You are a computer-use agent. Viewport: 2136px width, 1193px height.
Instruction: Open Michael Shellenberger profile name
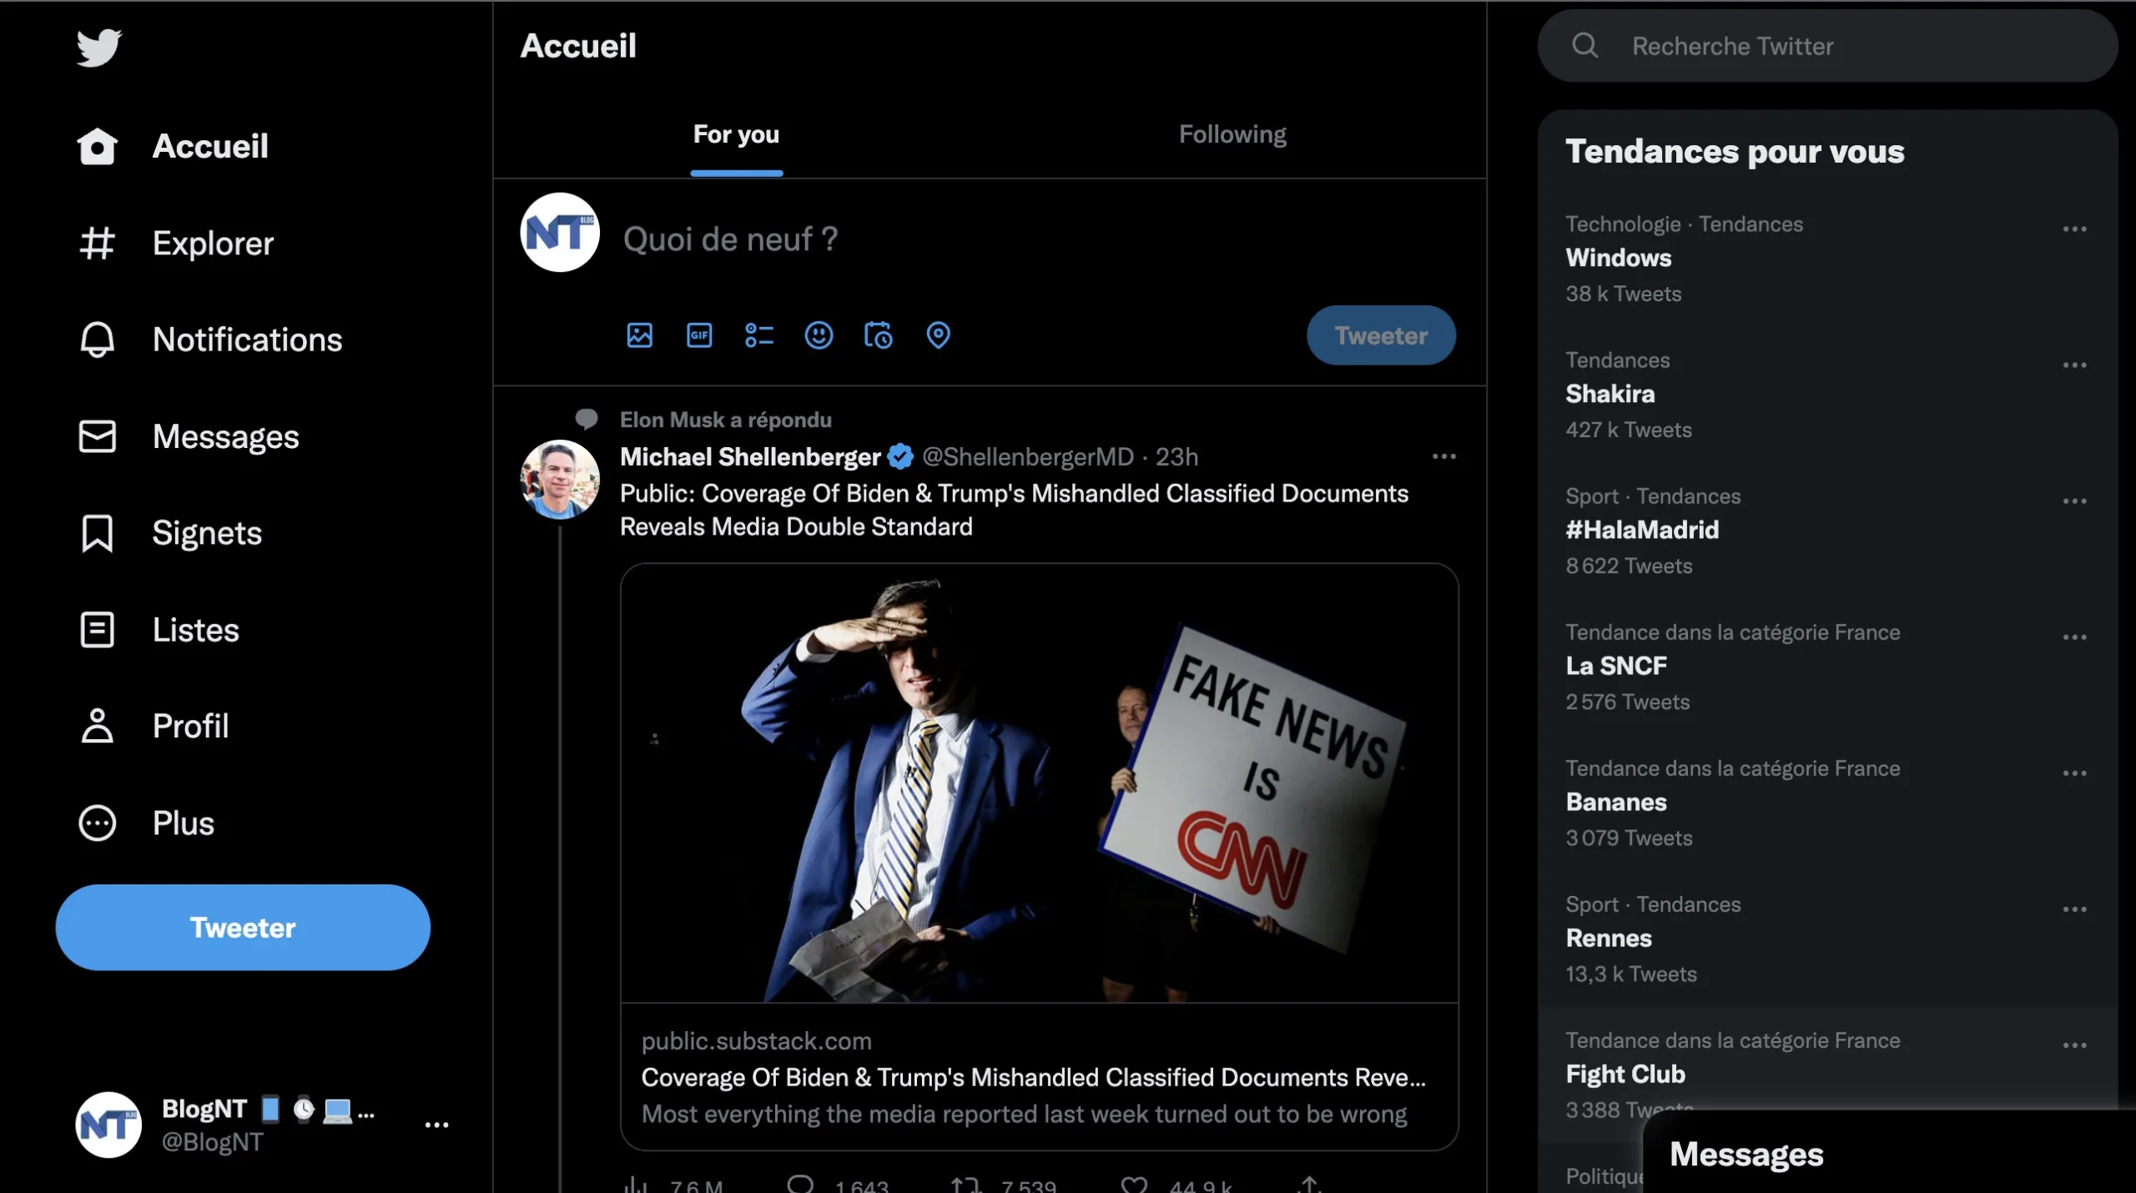(750, 456)
